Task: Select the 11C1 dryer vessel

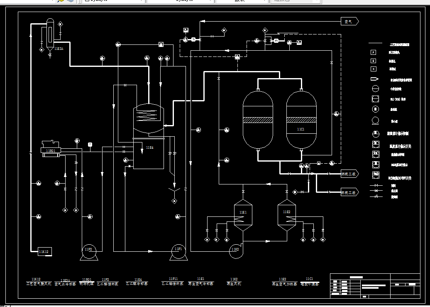Action: (301, 120)
